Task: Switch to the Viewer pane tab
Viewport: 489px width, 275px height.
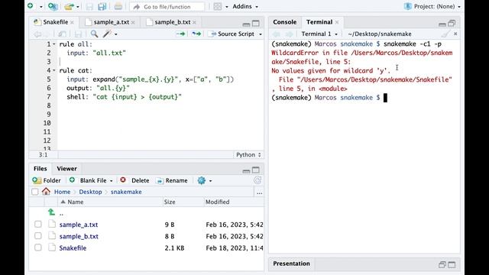Action: pos(66,169)
